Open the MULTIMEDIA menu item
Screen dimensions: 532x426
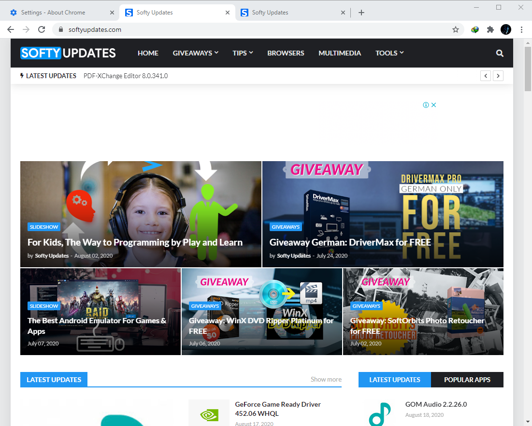tap(340, 53)
